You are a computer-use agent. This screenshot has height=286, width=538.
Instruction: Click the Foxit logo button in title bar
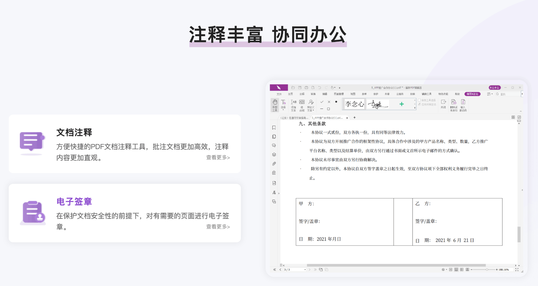point(279,88)
